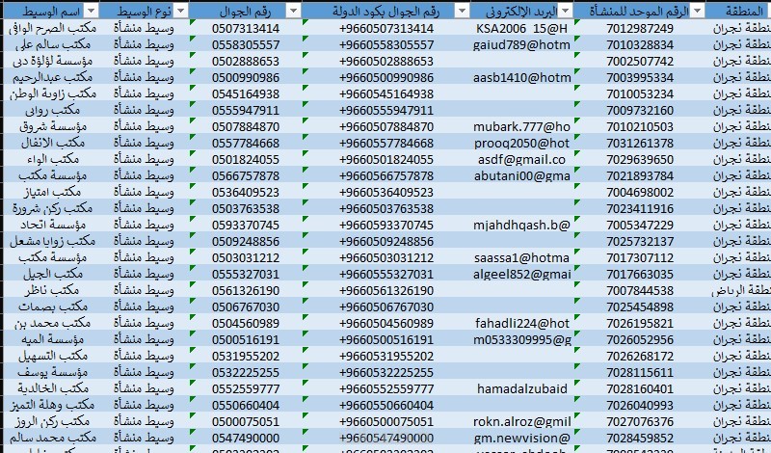Click the email cell fahadli224@hot
This screenshot has height=453, width=771.
521,323
